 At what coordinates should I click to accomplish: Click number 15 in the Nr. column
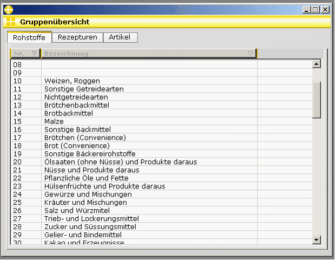pos(17,121)
